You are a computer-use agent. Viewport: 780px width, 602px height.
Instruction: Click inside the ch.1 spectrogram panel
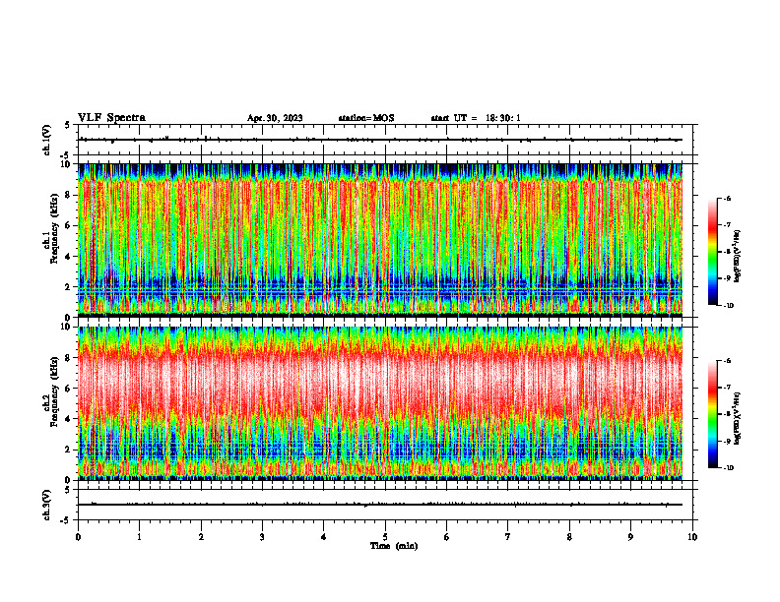[x=380, y=240]
